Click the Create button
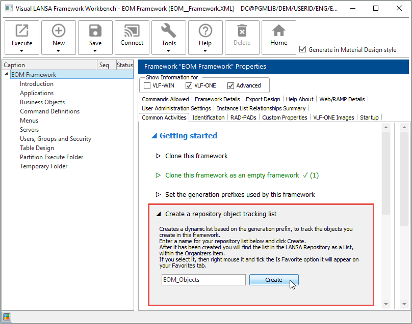 point(274,280)
